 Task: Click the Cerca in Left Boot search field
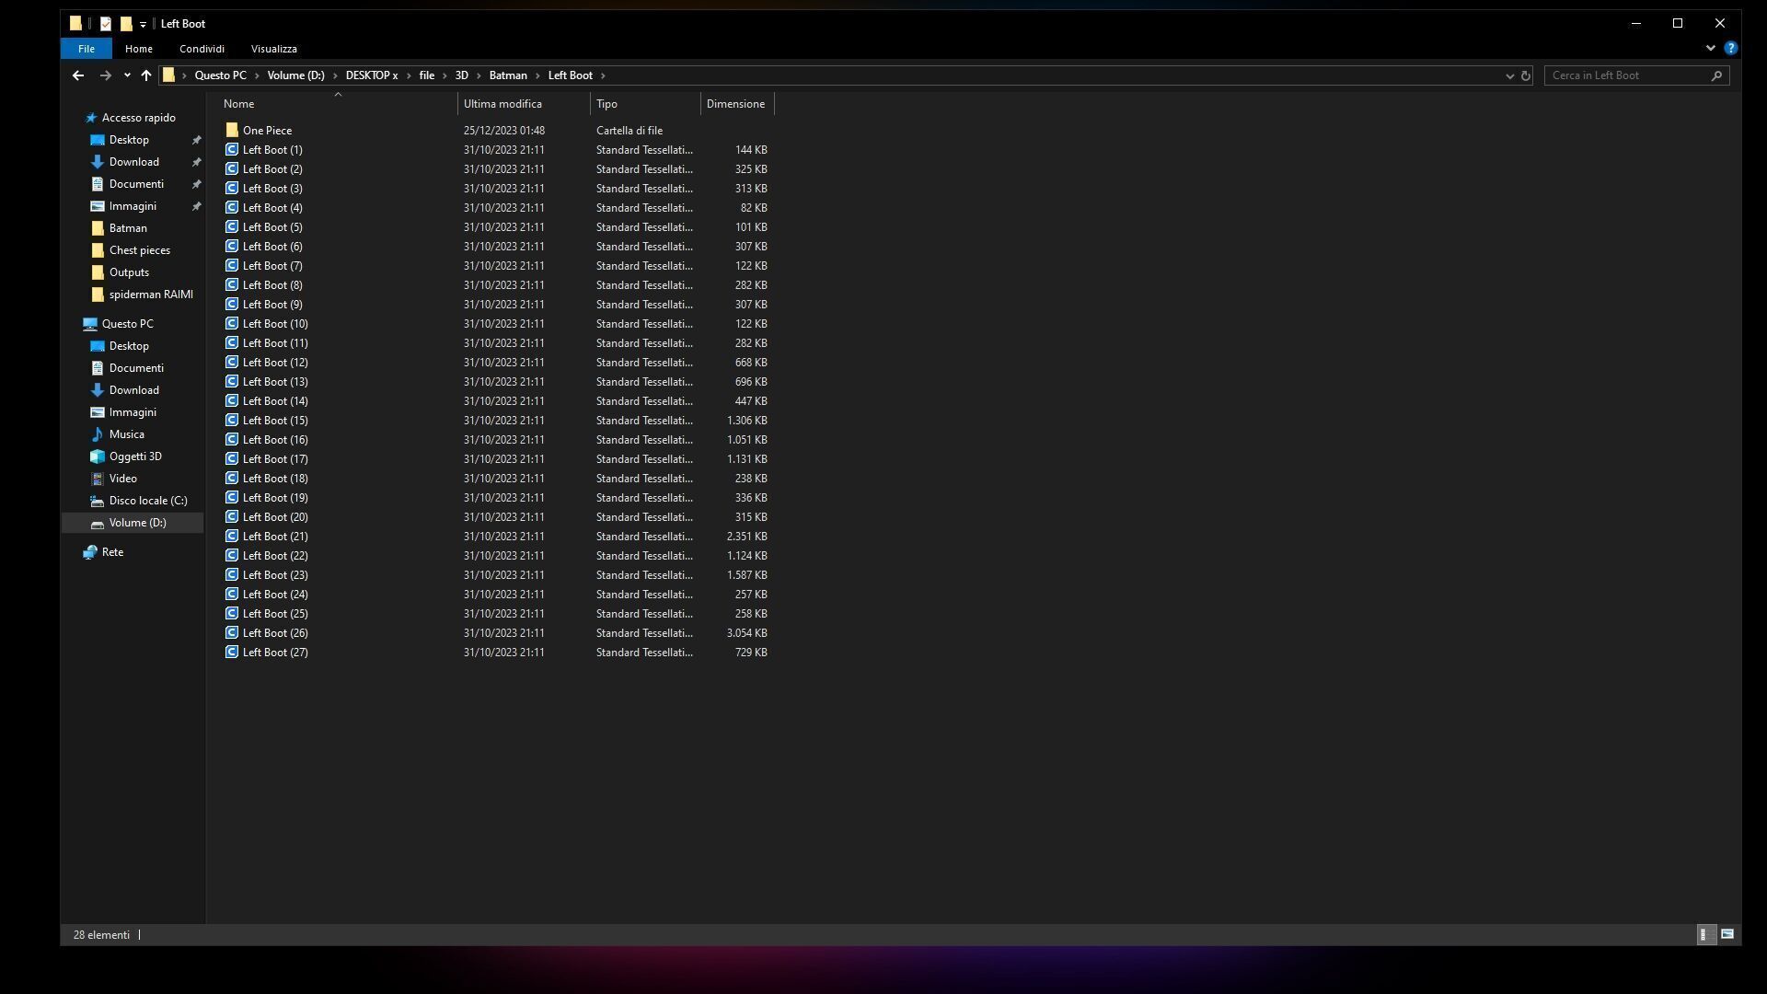coord(1624,75)
